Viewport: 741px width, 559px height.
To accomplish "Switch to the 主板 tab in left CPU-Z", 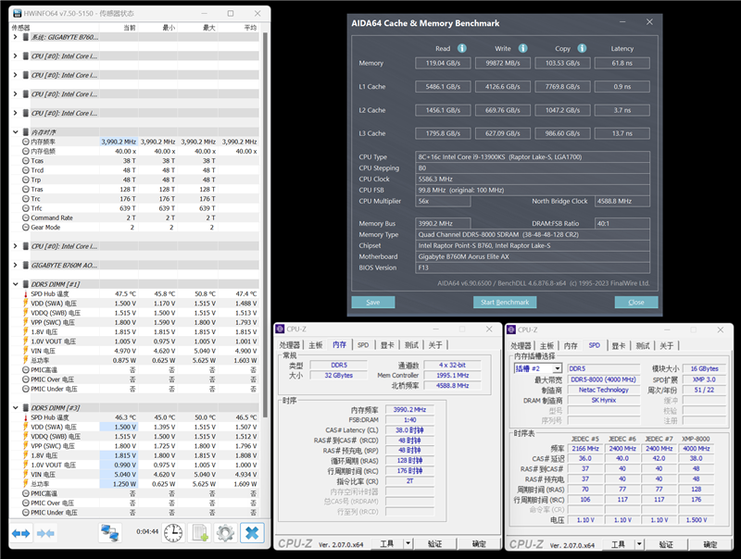I will (x=315, y=345).
